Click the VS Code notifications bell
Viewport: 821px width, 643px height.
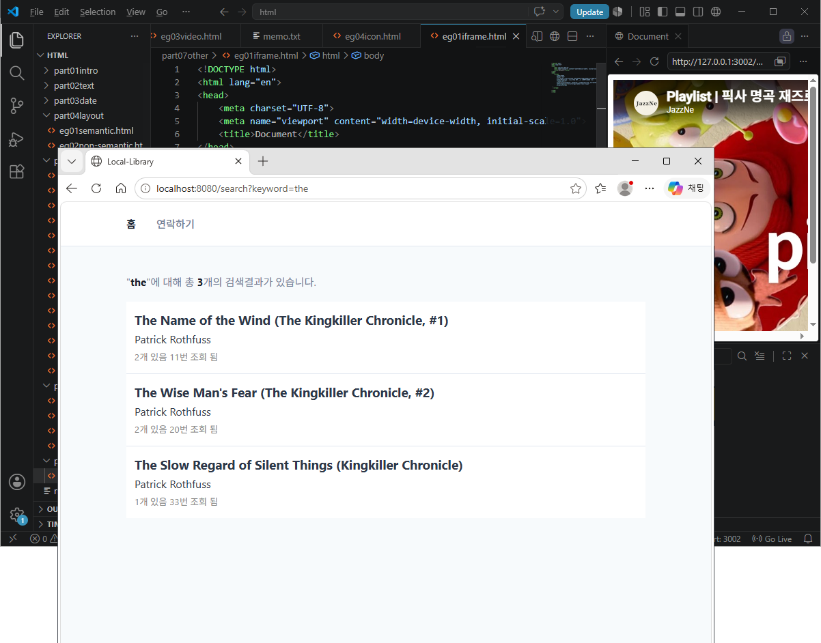pyautogui.click(x=808, y=539)
